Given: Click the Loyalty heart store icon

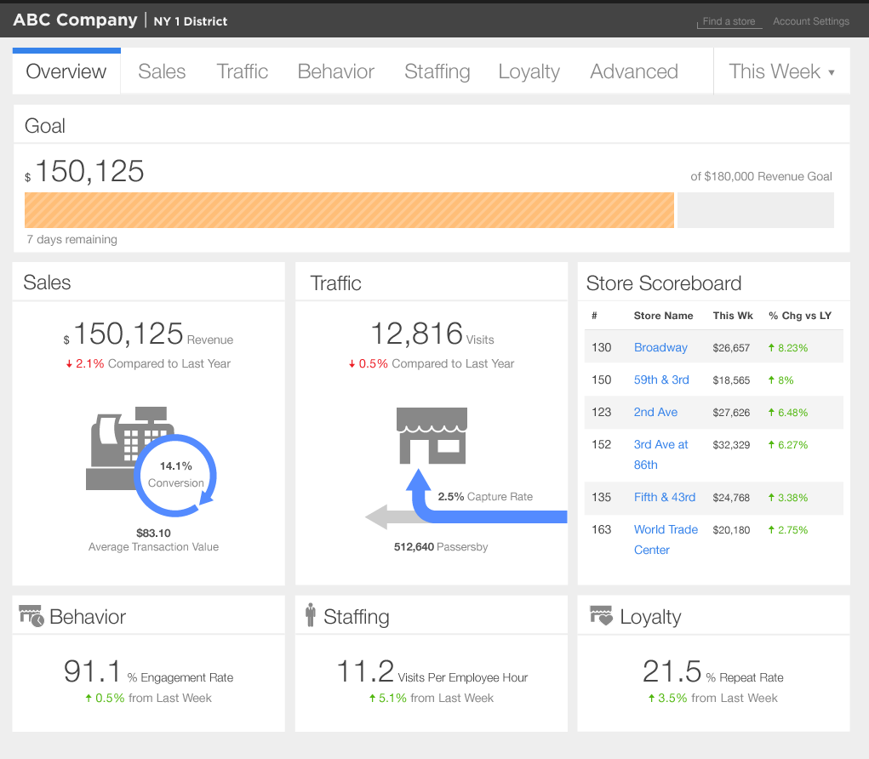Looking at the screenshot, I should point(601,615).
